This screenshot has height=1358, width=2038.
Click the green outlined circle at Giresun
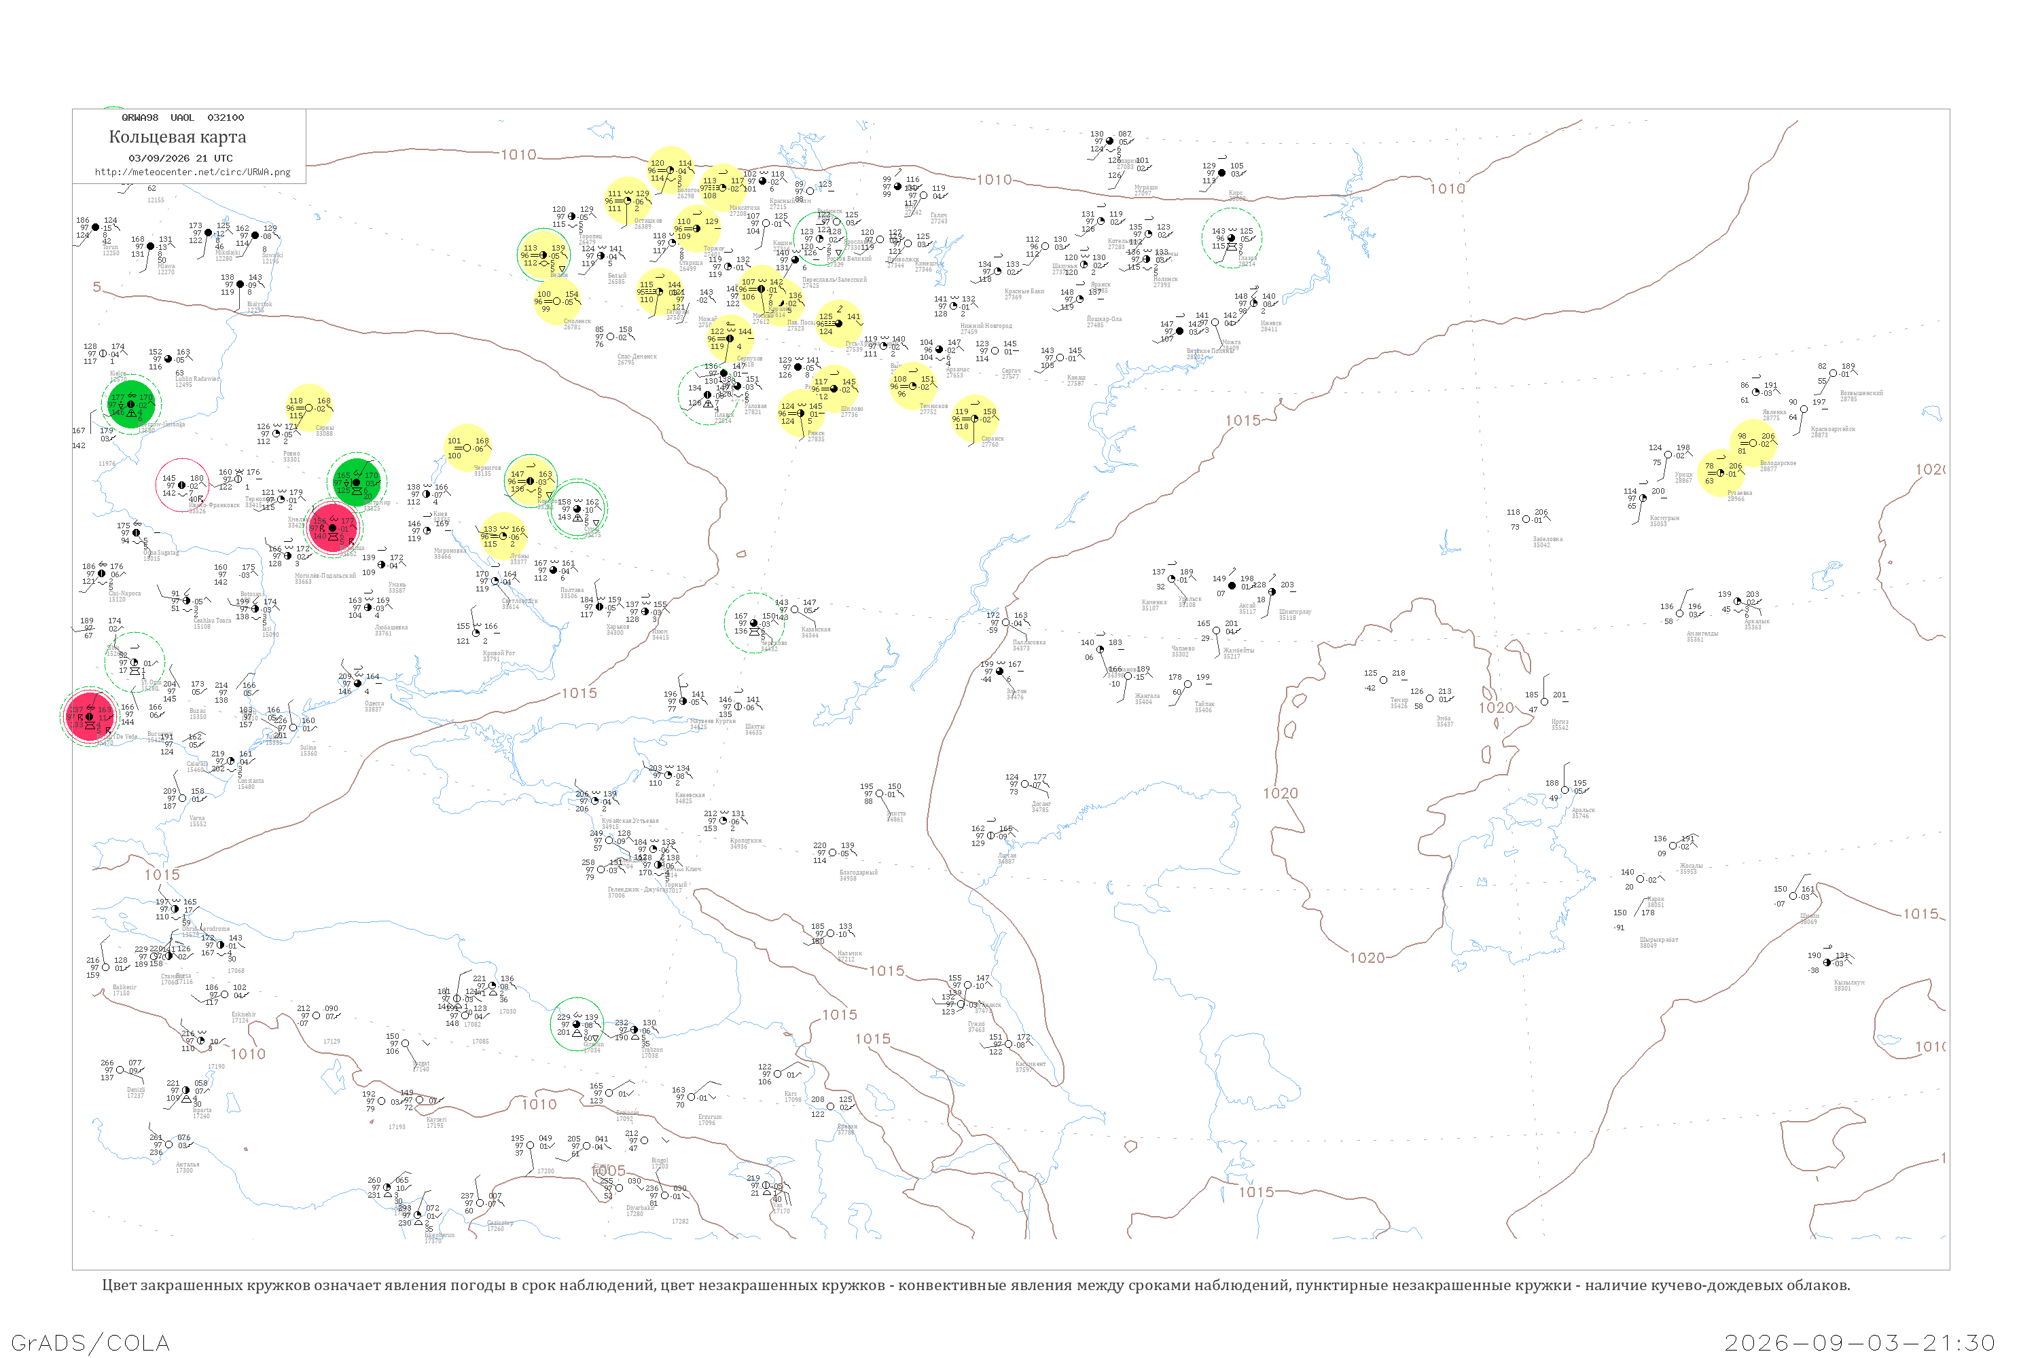(x=577, y=1025)
